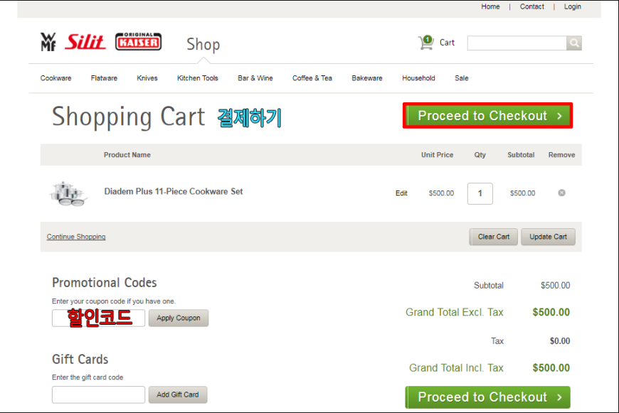Viewport: 619px width, 413px height.
Task: Click the Original Kaiser logo
Action: [x=138, y=41]
